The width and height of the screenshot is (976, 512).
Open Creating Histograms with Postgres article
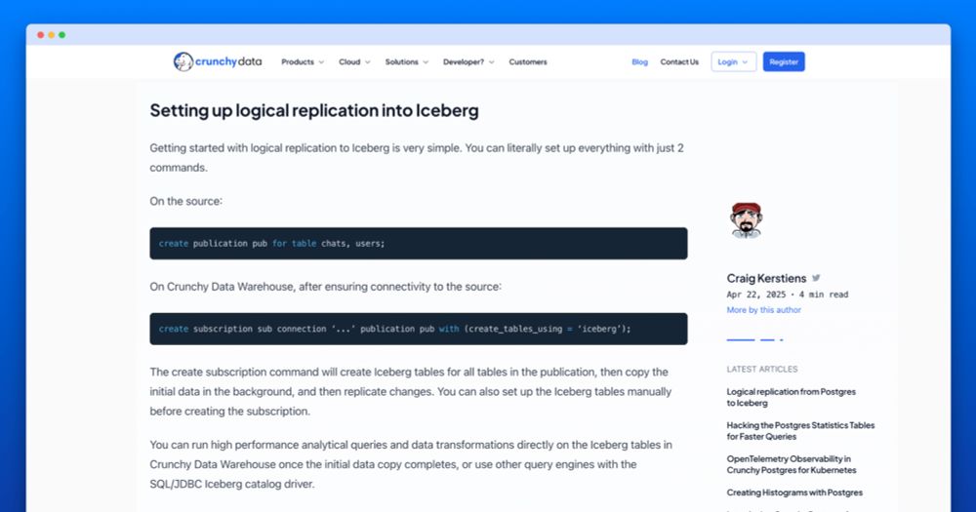[x=794, y=492]
